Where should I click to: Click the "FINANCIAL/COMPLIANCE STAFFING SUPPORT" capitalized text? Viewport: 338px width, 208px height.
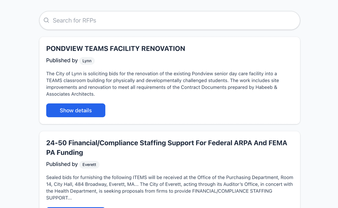point(232,191)
